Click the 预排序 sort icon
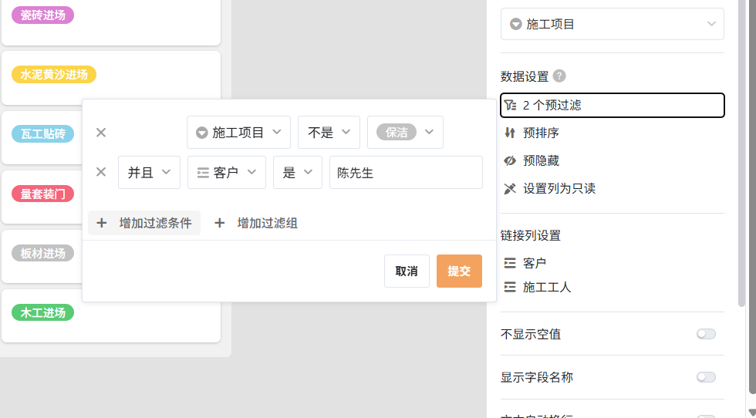This screenshot has width=756, height=418. coord(509,133)
